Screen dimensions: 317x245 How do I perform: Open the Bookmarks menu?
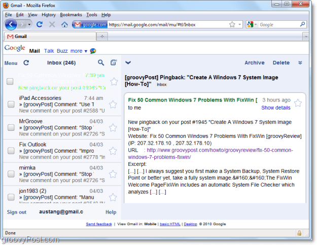(71, 15)
